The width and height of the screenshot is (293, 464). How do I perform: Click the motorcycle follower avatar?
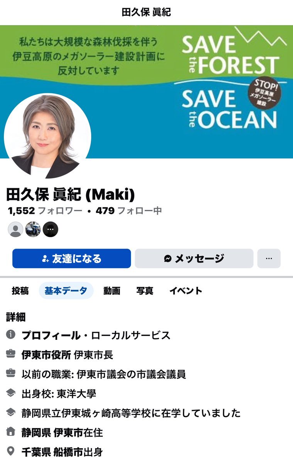tap(33, 229)
